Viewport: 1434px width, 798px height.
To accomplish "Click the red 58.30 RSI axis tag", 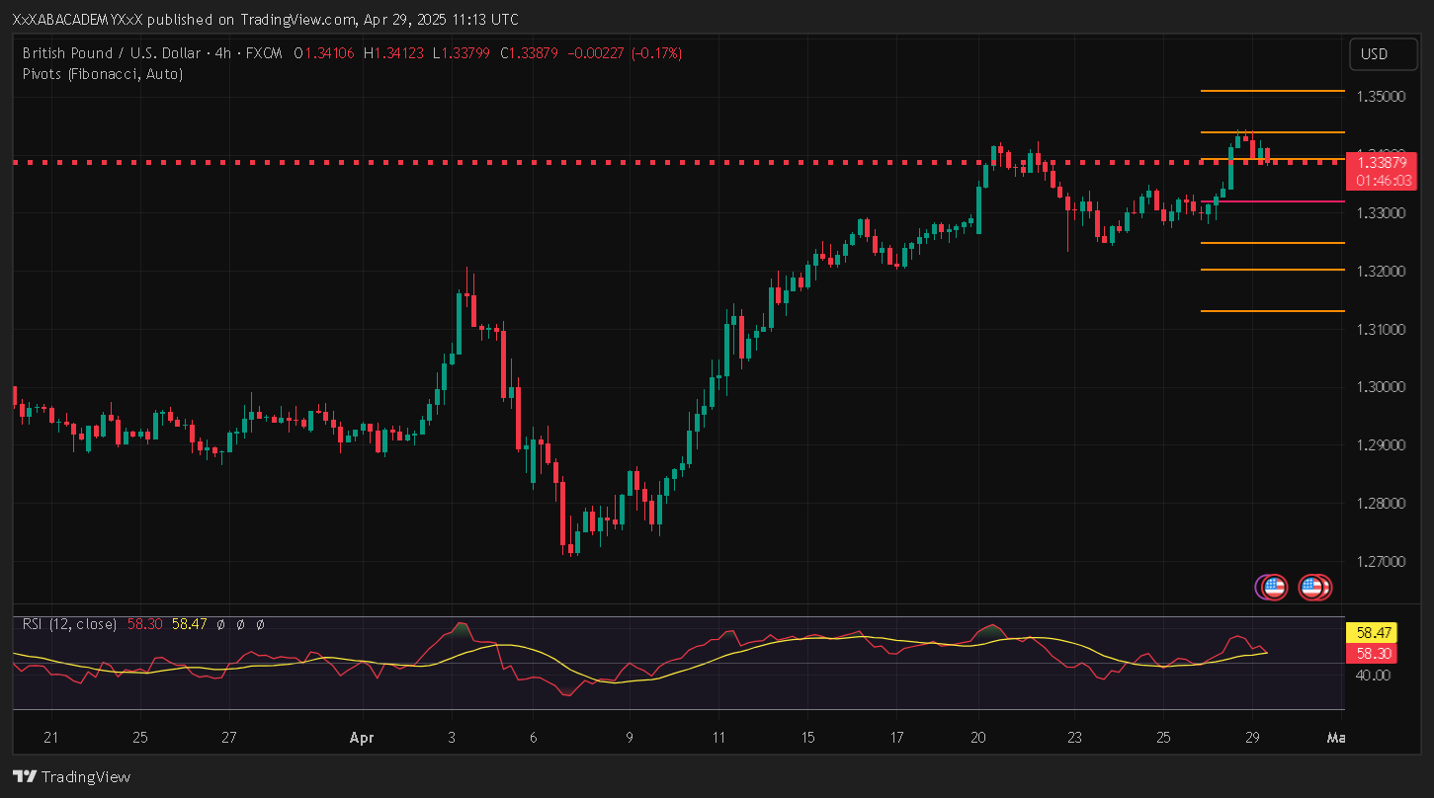I will coord(1375,653).
